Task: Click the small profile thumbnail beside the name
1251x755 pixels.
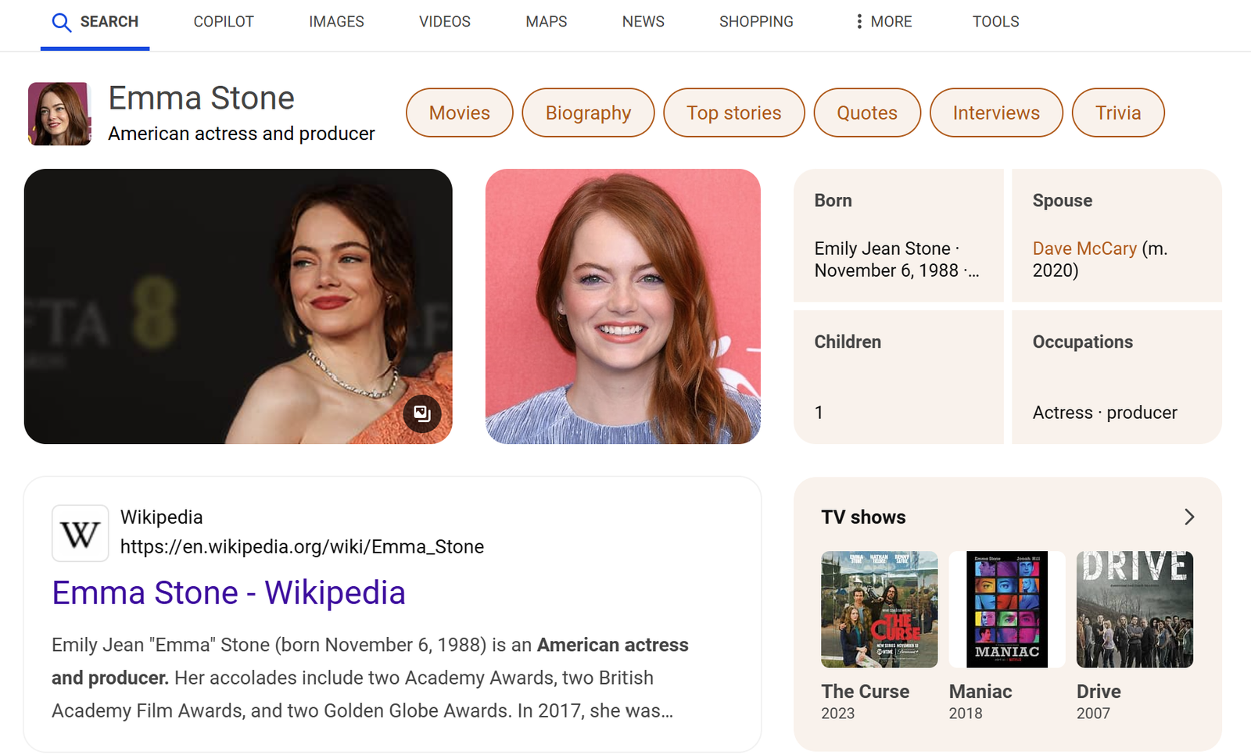Action: tap(59, 114)
